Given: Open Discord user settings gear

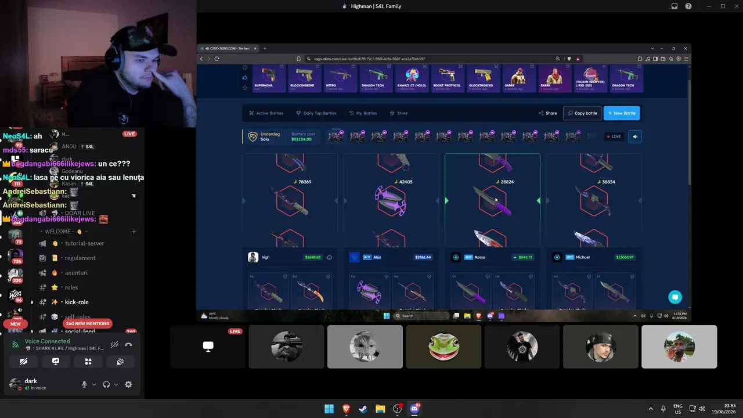Looking at the screenshot, I should 128,384.
